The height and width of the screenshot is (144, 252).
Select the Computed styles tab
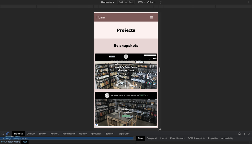pyautogui.click(x=152, y=138)
